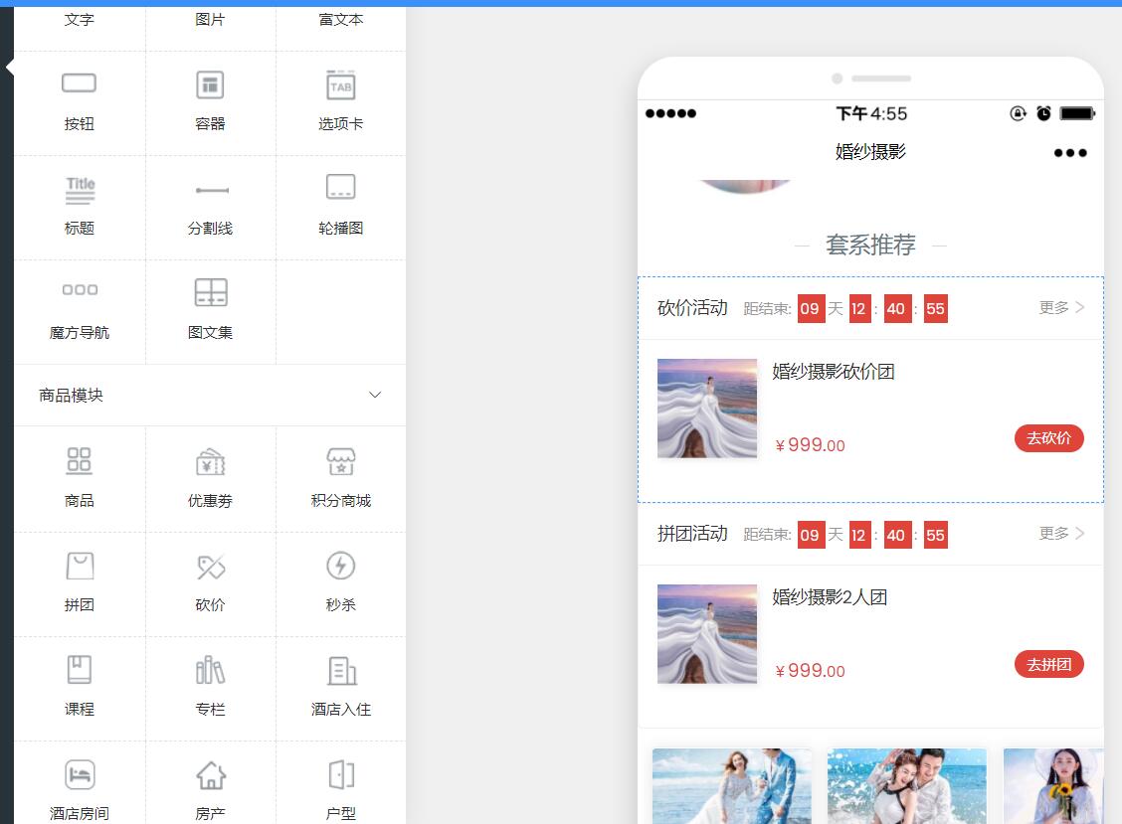Add the 专栏 column module
This screenshot has width=1122, height=824.
point(211,688)
